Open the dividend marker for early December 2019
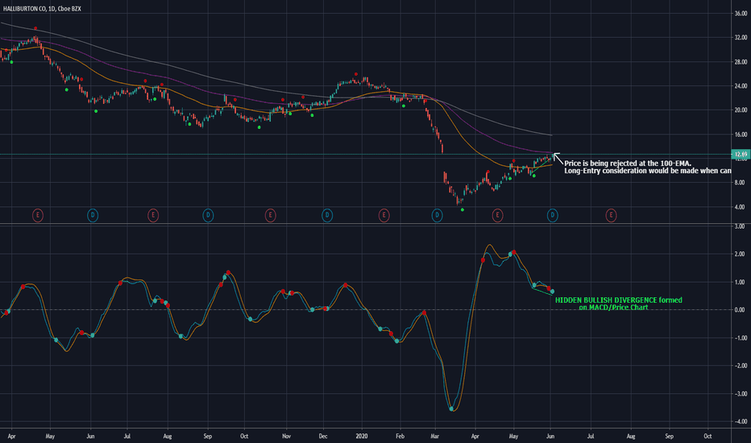Screen dimensions: 751x443 tap(327, 216)
